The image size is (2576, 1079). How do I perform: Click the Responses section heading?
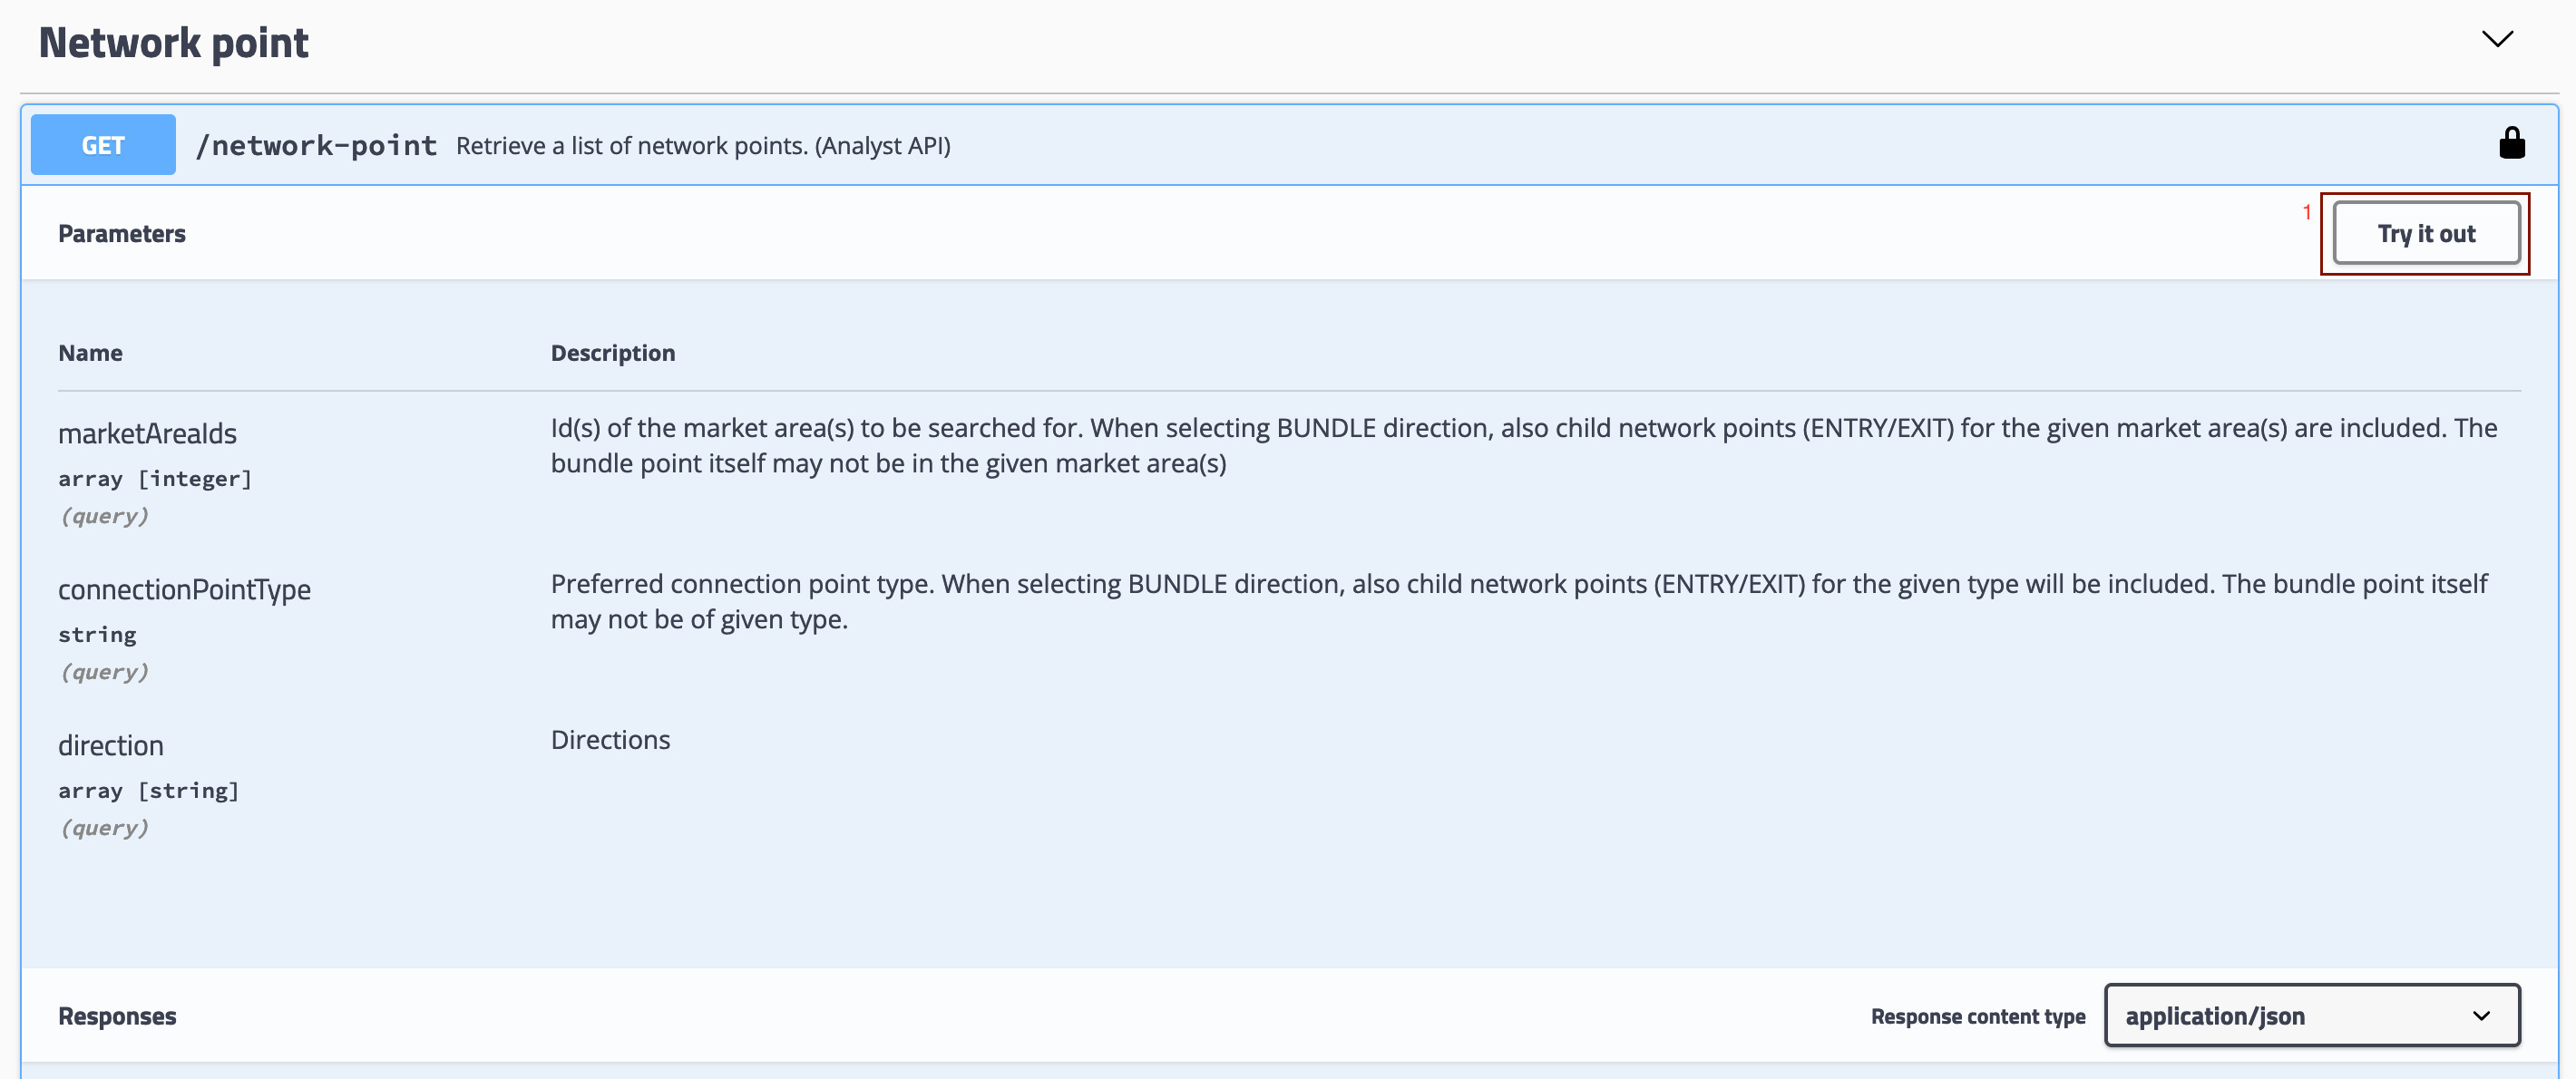pyautogui.click(x=117, y=1016)
